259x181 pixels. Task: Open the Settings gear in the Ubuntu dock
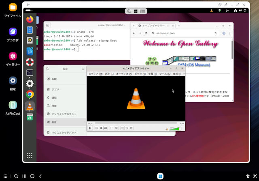coord(30,84)
